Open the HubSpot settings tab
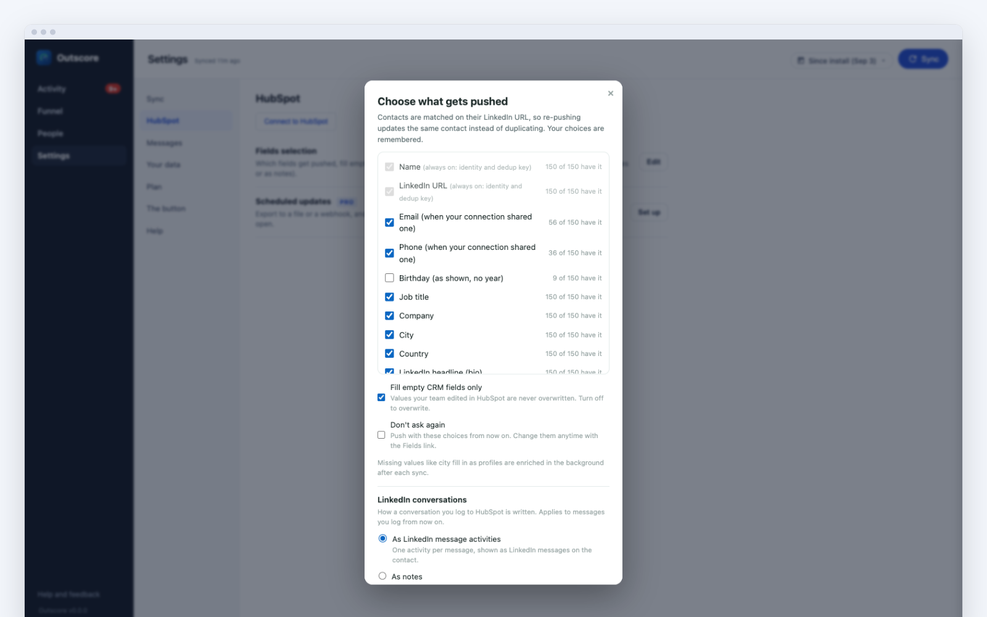Viewport: 987px width, 617px height. (x=186, y=121)
